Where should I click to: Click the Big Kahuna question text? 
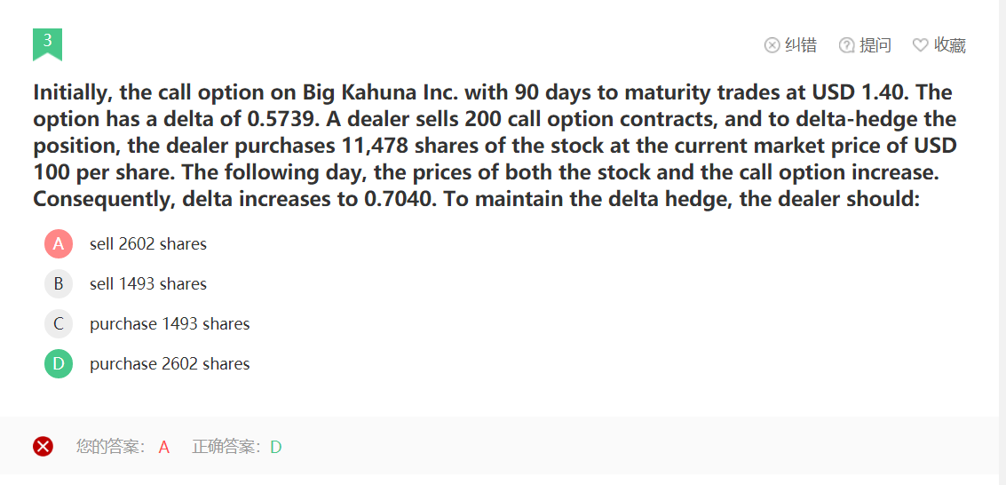tap(494, 145)
